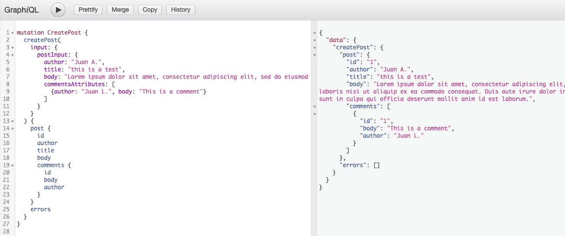
Task: Copy the query with Copy button
Action: pyautogui.click(x=150, y=10)
